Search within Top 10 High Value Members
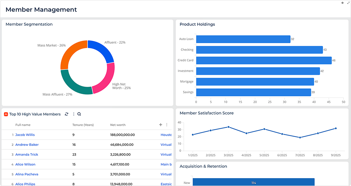The image size is (351, 186). pyautogui.click(x=79, y=114)
